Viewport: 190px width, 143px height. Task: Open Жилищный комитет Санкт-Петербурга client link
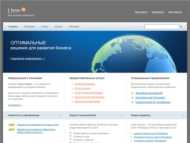tap(153, 137)
